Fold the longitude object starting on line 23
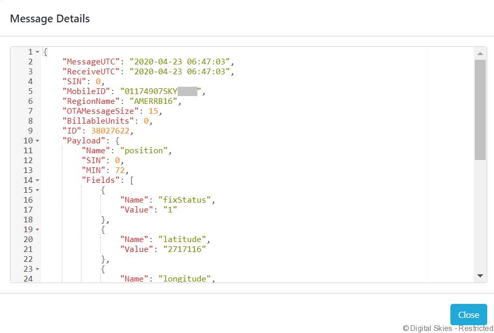This screenshot has width=494, height=333. pyautogui.click(x=37, y=269)
